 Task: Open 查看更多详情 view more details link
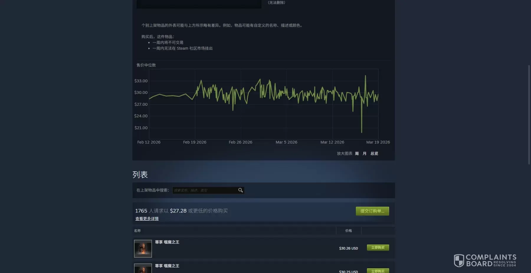coord(147,219)
